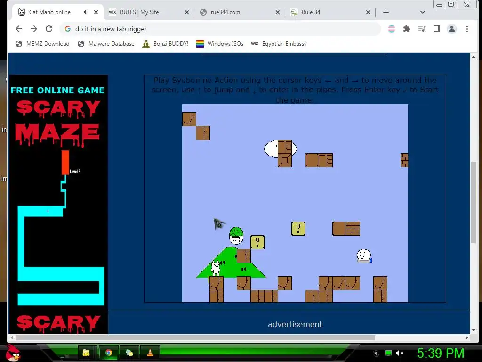The width and height of the screenshot is (482, 362).
Task: Close the RULES | My Site tab
Action: coord(187,12)
